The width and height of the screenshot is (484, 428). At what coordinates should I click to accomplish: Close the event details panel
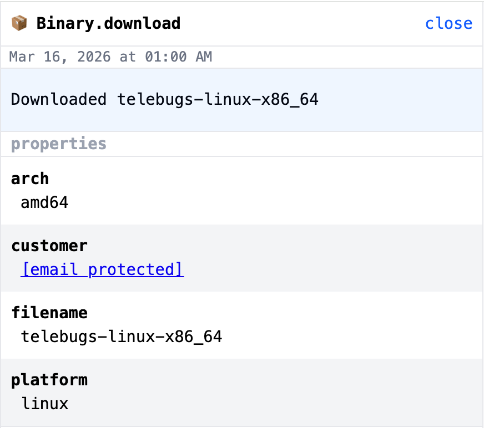tap(448, 23)
